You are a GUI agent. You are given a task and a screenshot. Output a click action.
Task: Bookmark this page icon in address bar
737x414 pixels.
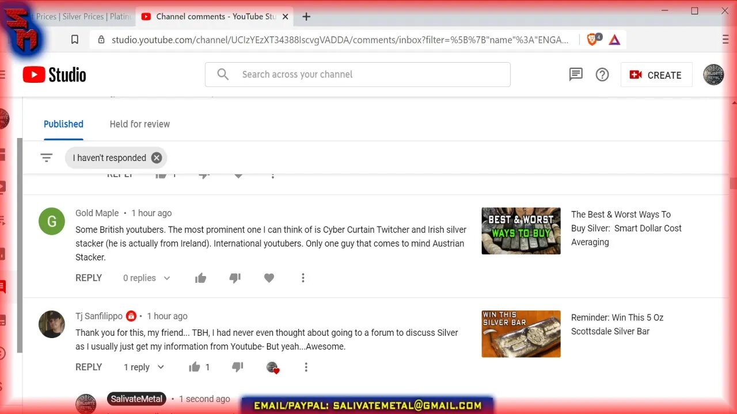pos(75,40)
